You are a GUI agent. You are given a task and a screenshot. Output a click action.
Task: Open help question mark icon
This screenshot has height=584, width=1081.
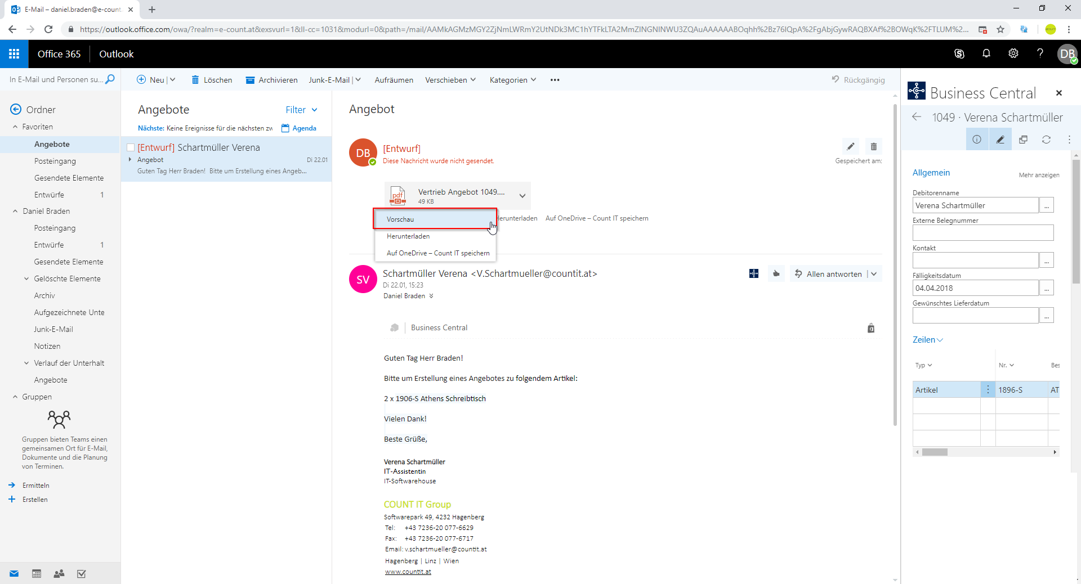point(1040,54)
